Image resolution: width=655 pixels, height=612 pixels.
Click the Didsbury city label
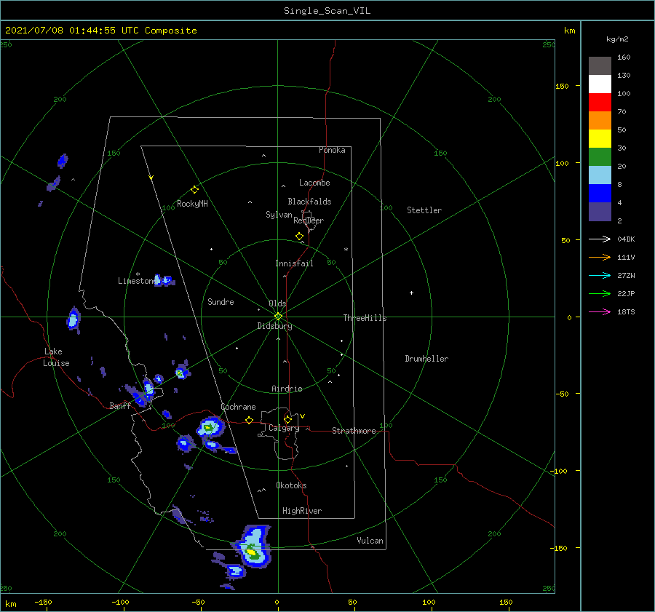[x=274, y=326]
